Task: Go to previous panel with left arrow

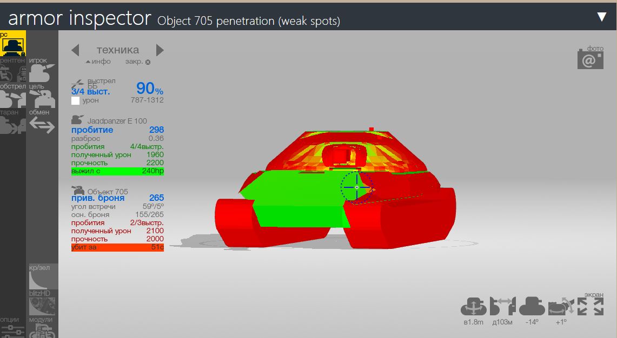Action: [75, 50]
